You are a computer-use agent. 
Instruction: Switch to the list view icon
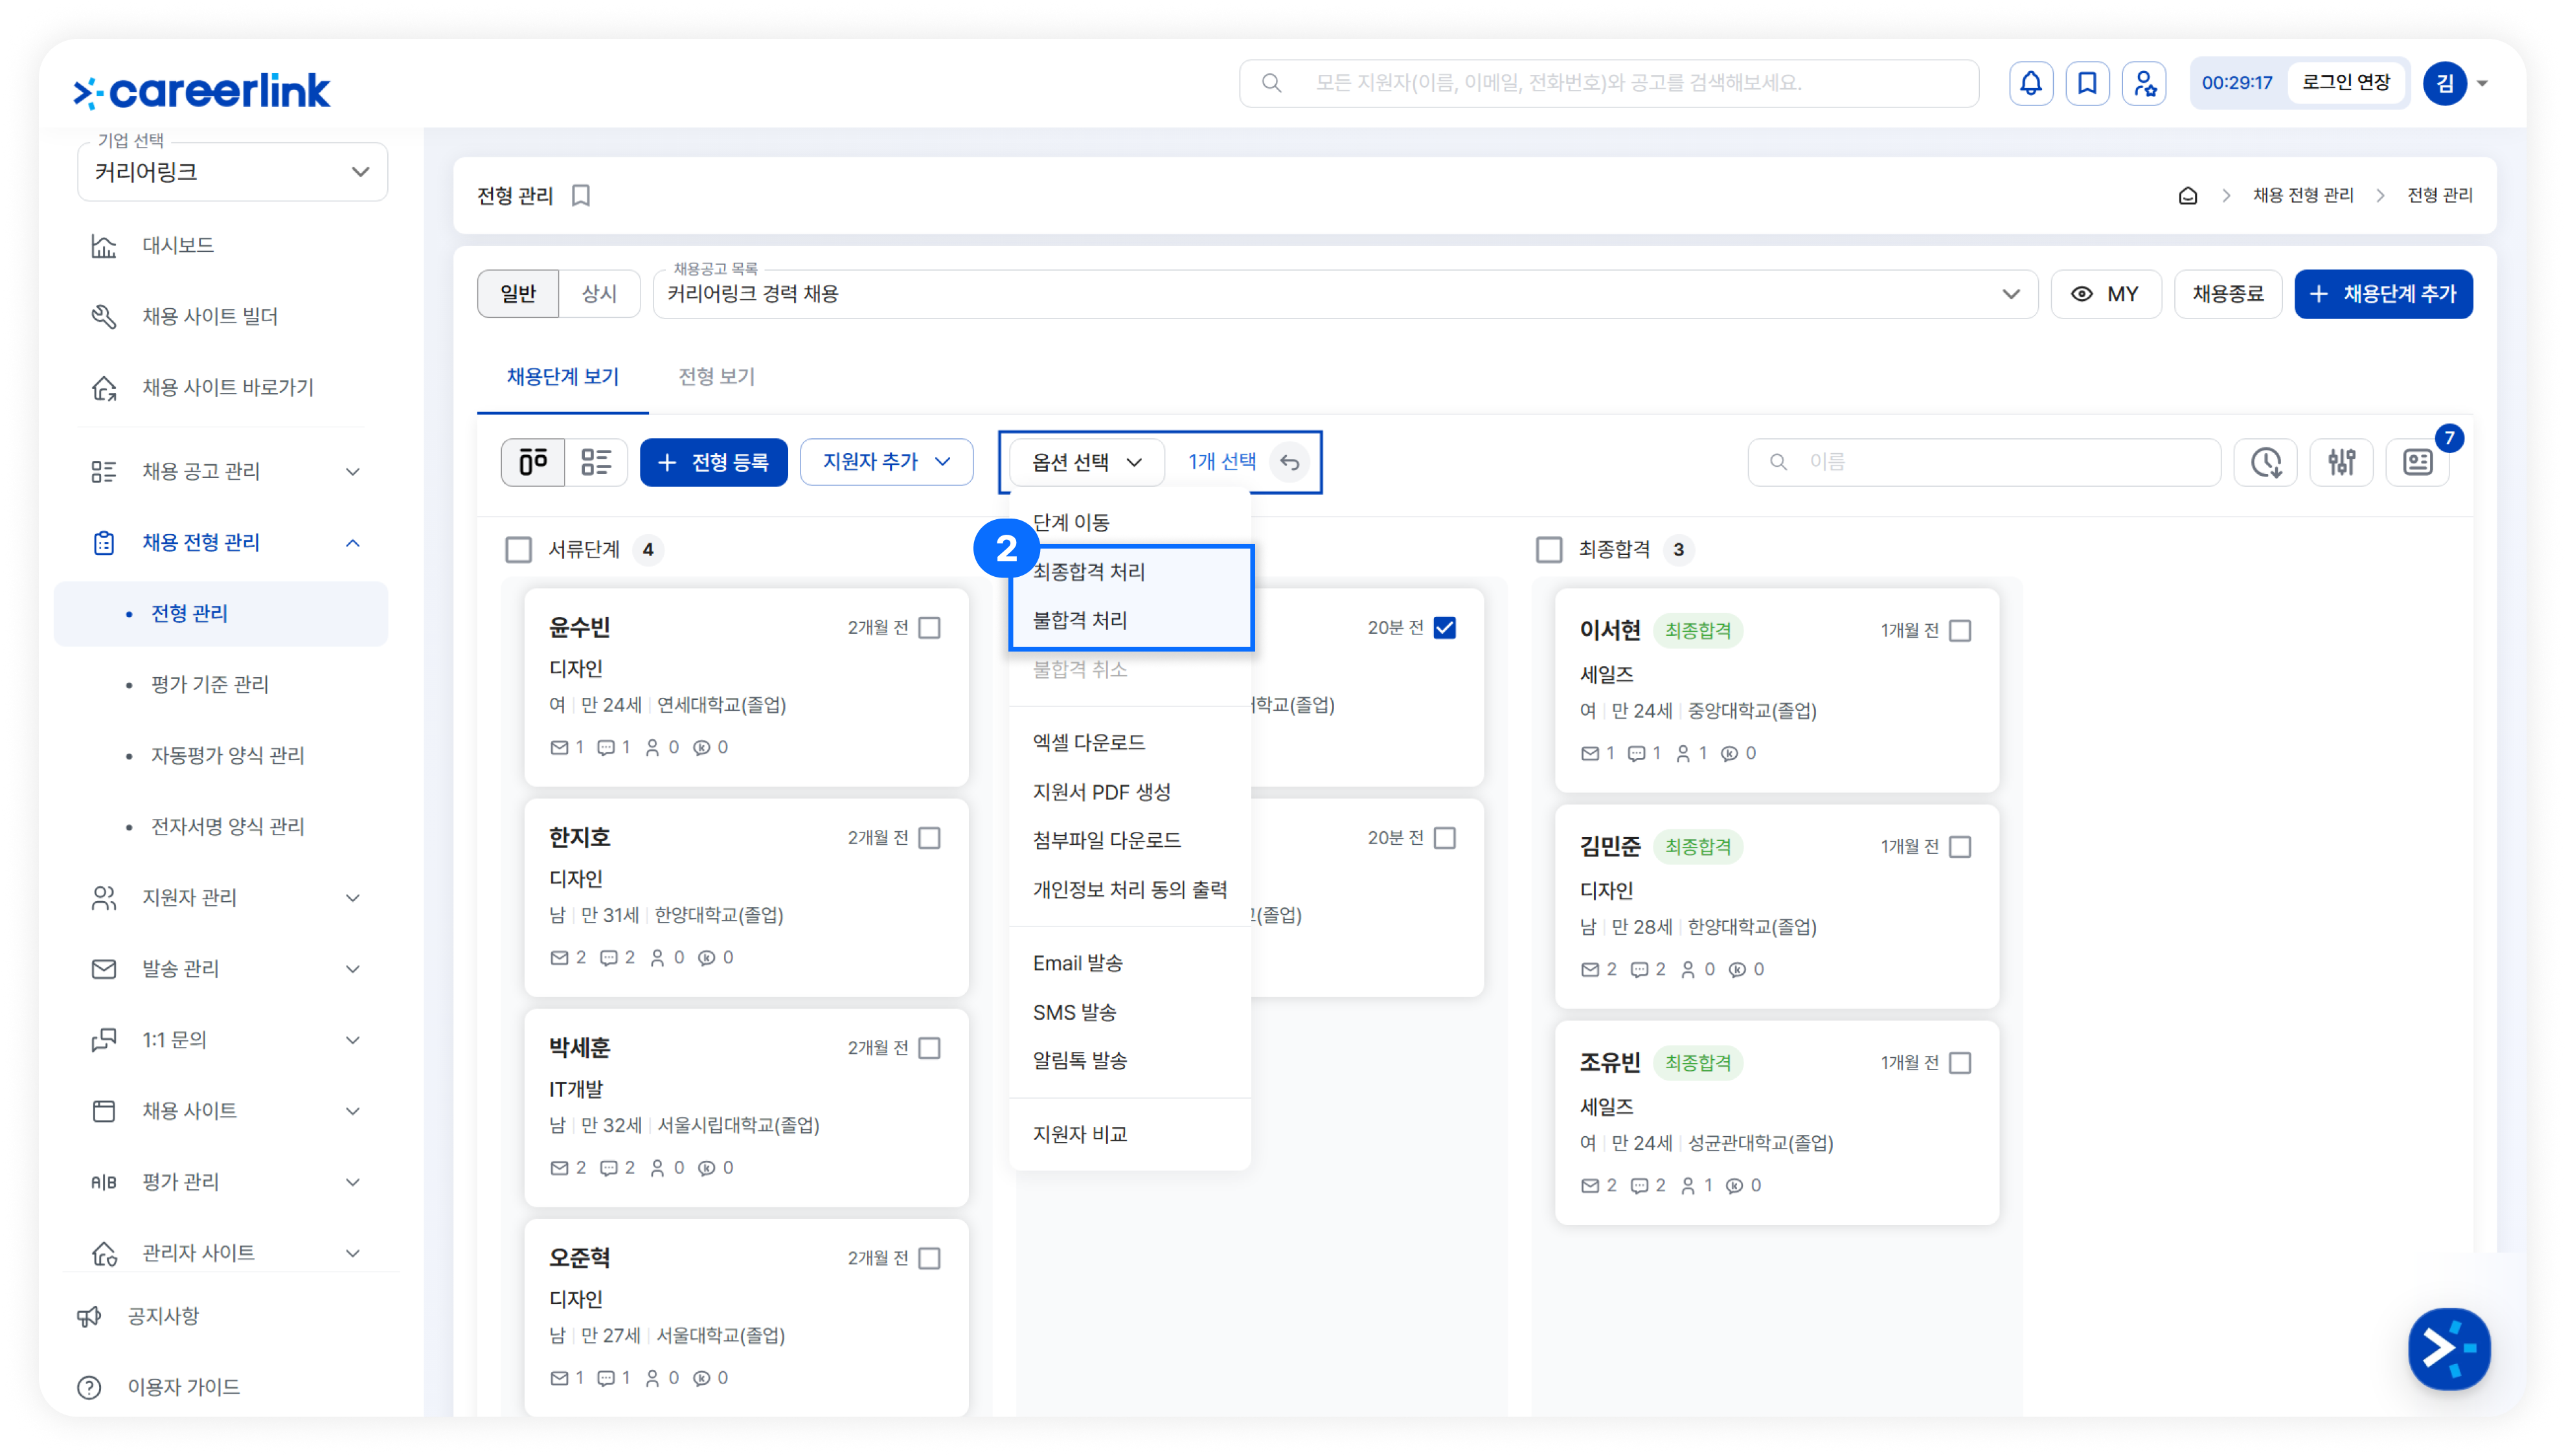[596, 462]
